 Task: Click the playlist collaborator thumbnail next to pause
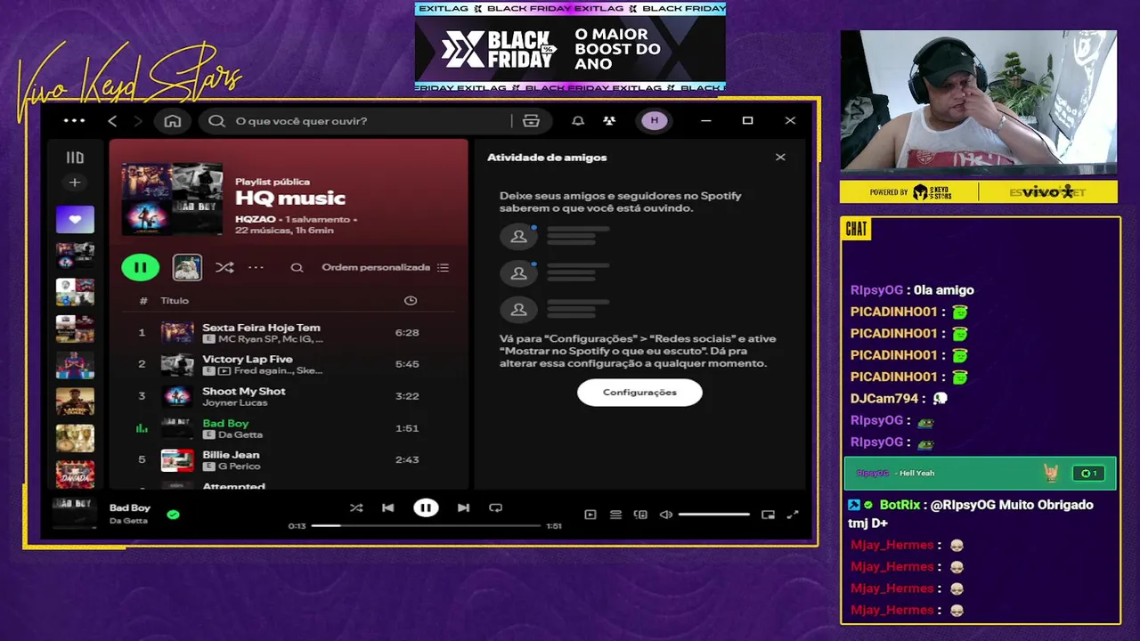pos(187,267)
